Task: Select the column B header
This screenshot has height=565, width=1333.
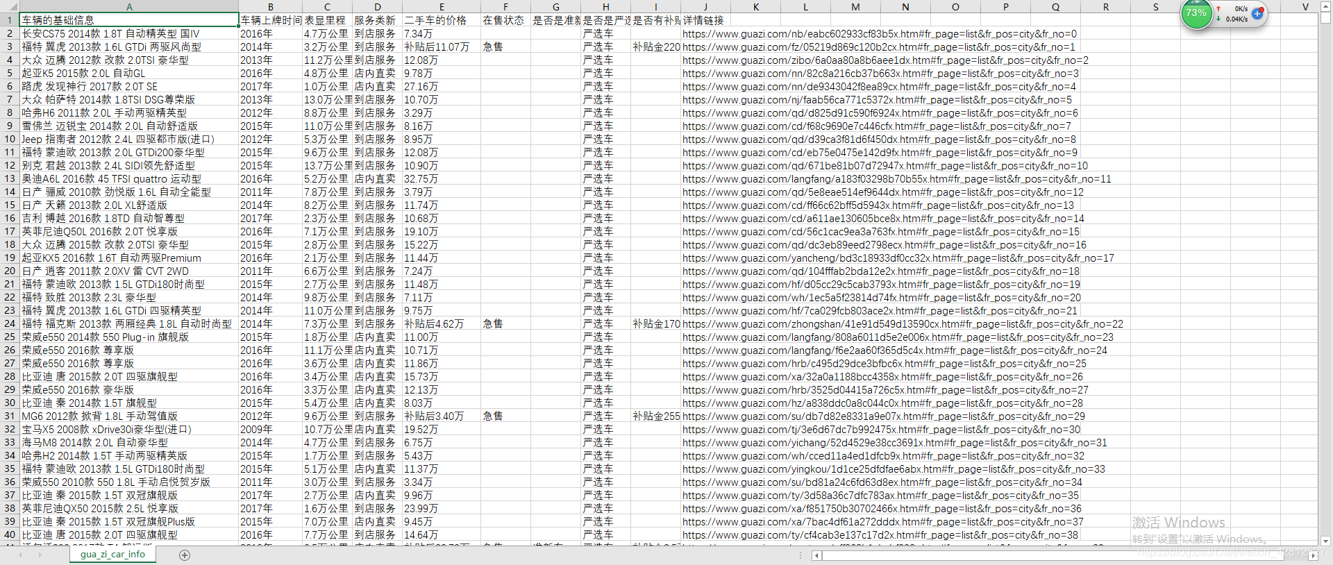Action: click(x=270, y=7)
